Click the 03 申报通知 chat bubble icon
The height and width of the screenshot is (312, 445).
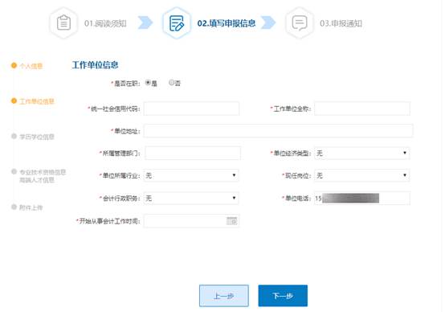tap(300, 23)
